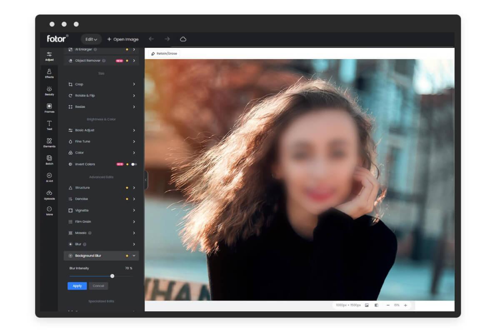The height and width of the screenshot is (333, 500).
Task: Click the Cancel button
Action: coord(98,286)
